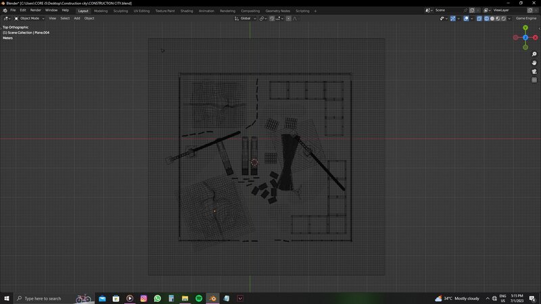This screenshot has width=541, height=304.
Task: Click the Blender logo icon in menu bar
Action: [5, 11]
